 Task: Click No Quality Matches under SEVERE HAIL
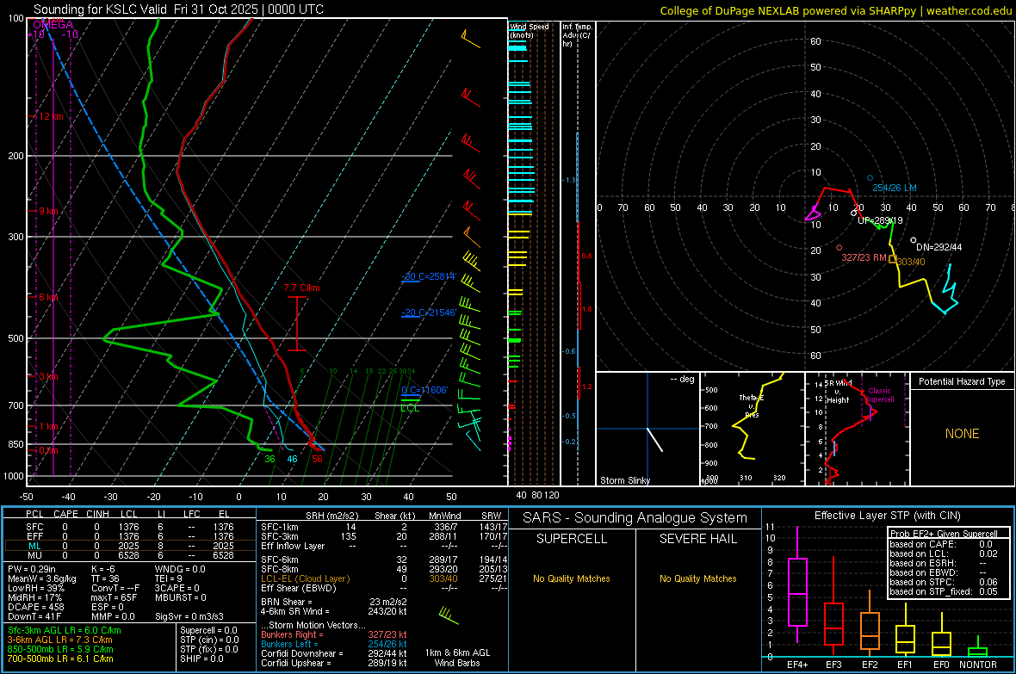pos(697,578)
